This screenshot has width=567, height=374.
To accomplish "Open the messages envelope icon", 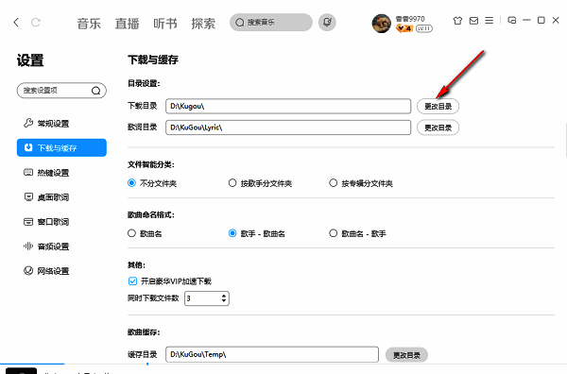I will pyautogui.click(x=473, y=21).
